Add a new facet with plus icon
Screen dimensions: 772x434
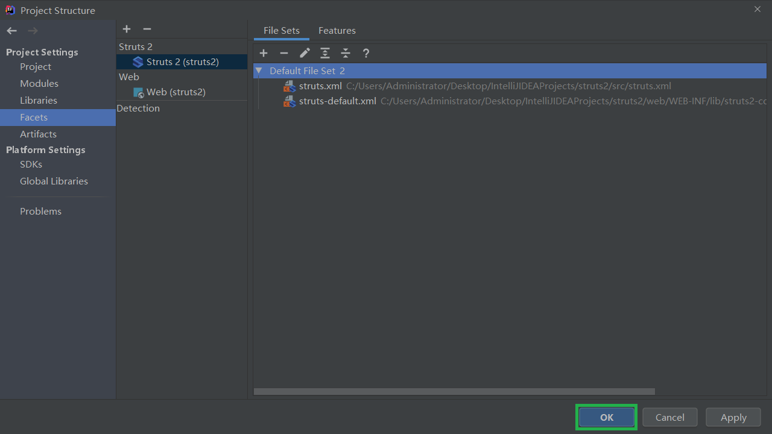(x=127, y=29)
